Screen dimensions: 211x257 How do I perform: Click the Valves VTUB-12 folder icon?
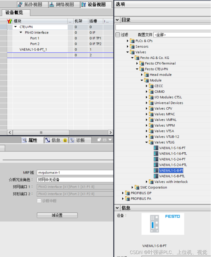151,137
